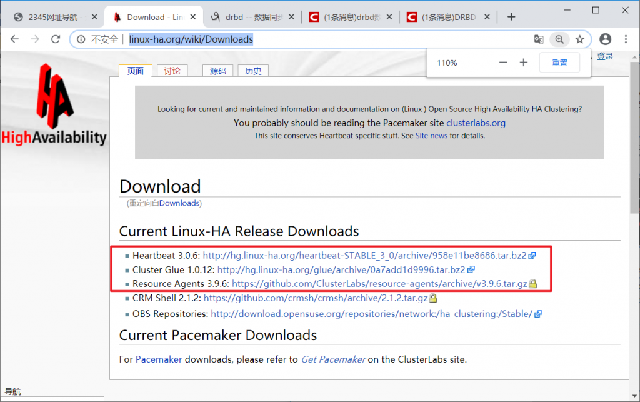Switch to the 讨论 wiki tab

pyautogui.click(x=172, y=71)
